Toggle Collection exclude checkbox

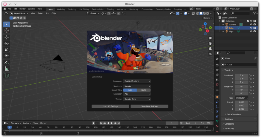248,21
